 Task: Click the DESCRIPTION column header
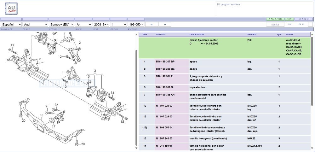197,35
